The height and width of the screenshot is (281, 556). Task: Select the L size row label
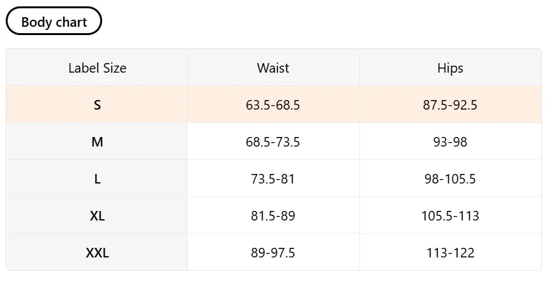pyautogui.click(x=97, y=178)
